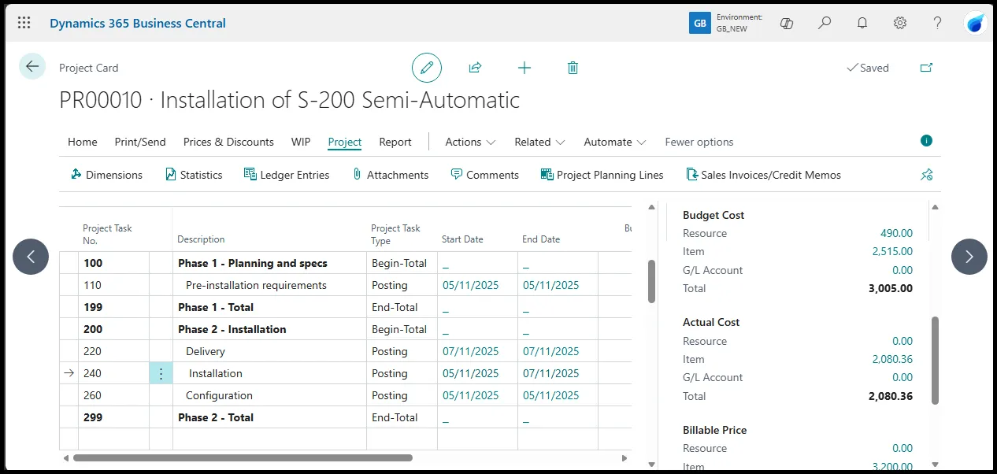Click the Delivery task description
Image resolution: width=997 pixels, height=474 pixels.
point(206,351)
